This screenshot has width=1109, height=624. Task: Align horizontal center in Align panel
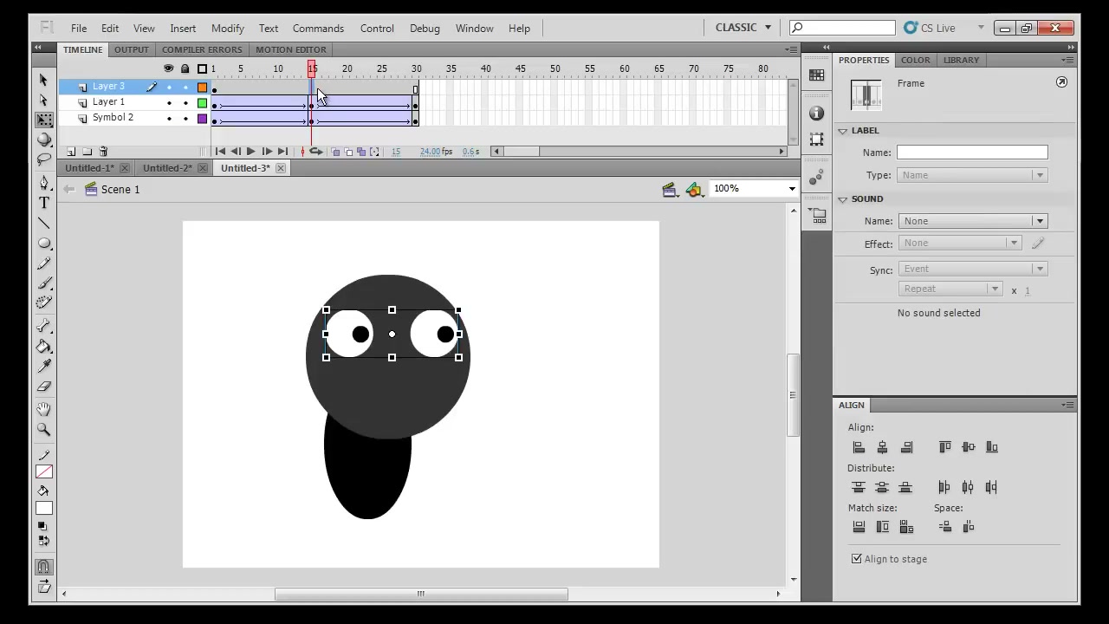(x=882, y=447)
